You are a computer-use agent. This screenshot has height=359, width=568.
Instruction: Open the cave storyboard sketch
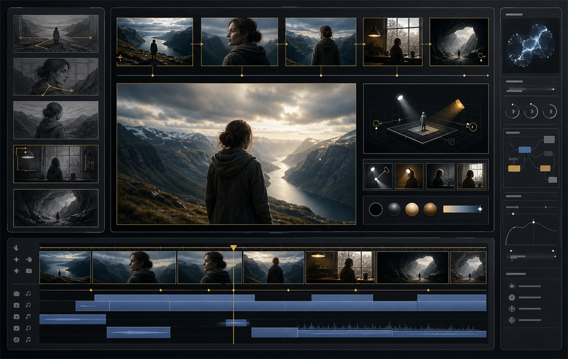pyautogui.click(x=56, y=208)
